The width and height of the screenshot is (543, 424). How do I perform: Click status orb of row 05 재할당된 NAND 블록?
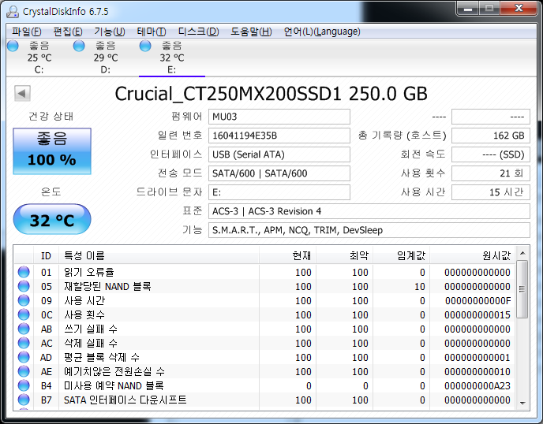tap(24, 286)
